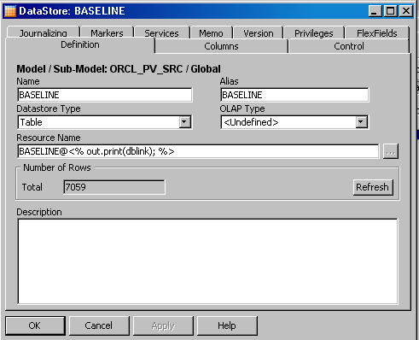Click the Number of Rows group label
419x340 pixels.
tap(57, 167)
